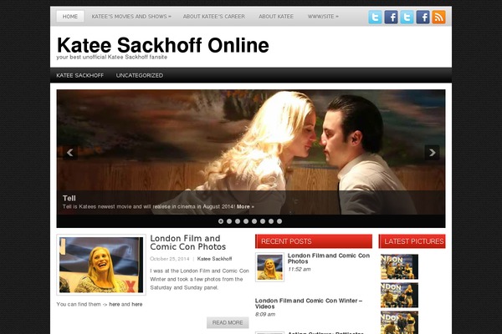
Task: Open recent post London Film and Comic Con Winter – Videos
Action: [x=309, y=304]
